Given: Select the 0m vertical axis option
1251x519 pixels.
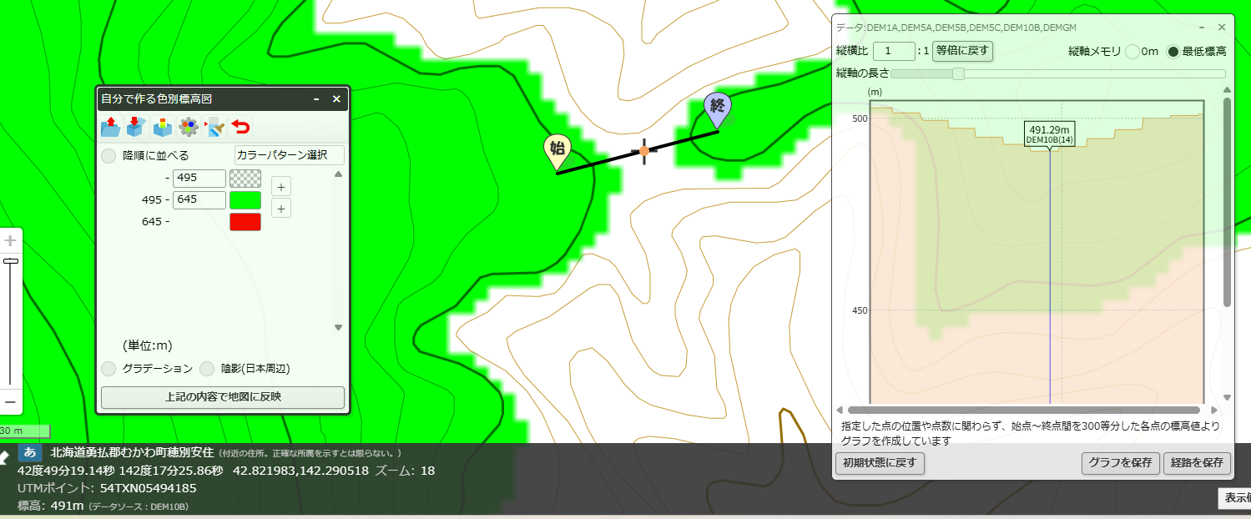Looking at the screenshot, I should [x=1132, y=52].
